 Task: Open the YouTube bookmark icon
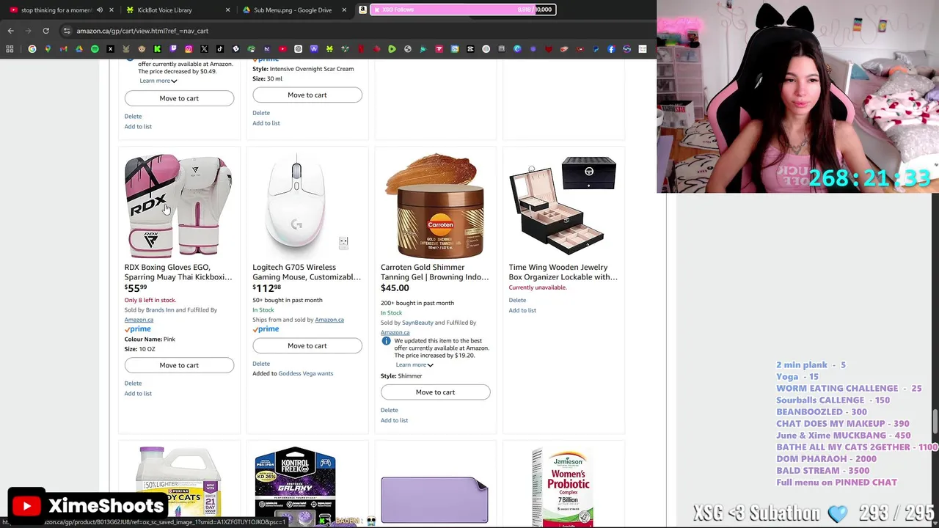pyautogui.click(x=282, y=49)
